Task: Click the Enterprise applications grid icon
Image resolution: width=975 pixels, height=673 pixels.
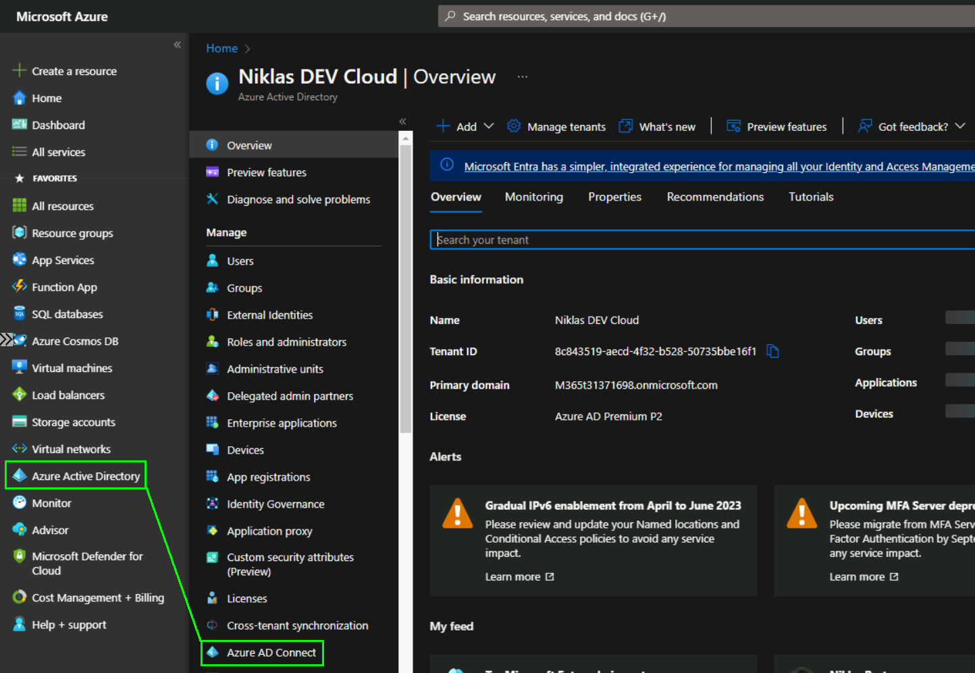Action: tap(212, 423)
